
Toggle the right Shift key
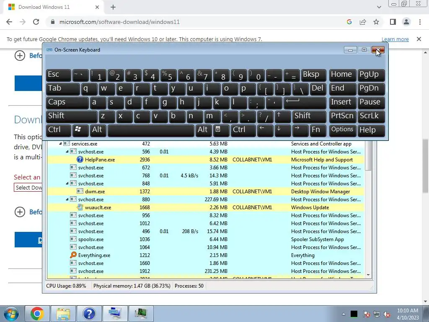(x=309, y=116)
